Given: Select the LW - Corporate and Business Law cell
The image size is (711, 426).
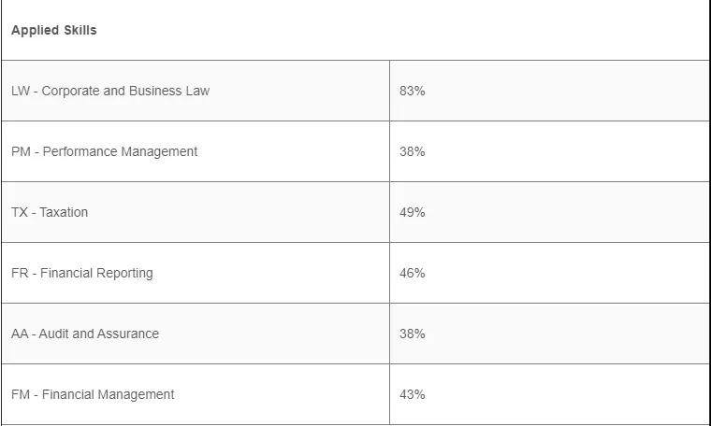Looking at the screenshot, I should coord(110,91).
